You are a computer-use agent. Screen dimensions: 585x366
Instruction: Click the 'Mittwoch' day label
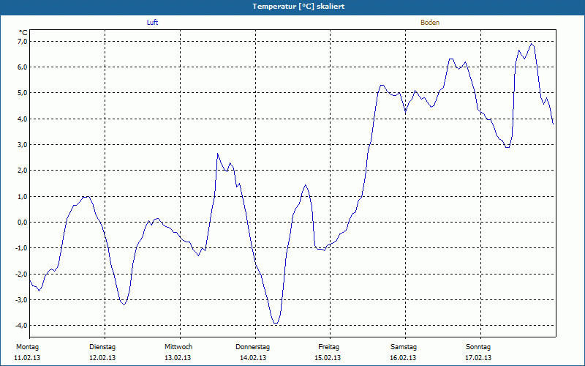pyautogui.click(x=178, y=347)
